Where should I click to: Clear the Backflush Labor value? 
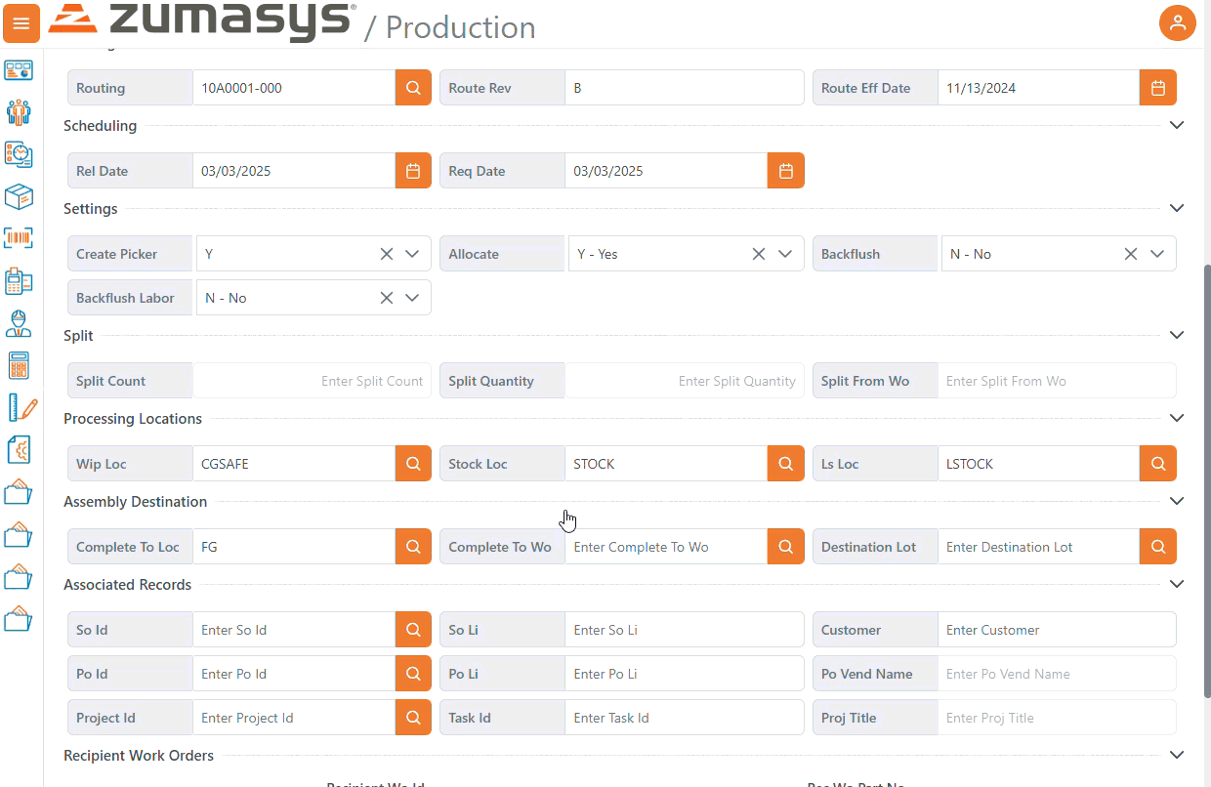(x=387, y=298)
